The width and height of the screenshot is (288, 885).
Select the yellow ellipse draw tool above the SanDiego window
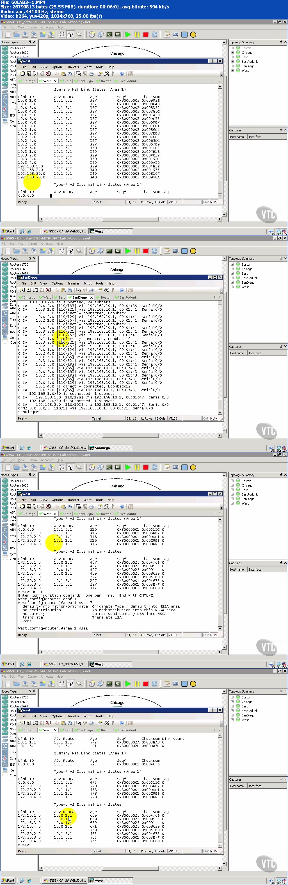(x=193, y=251)
